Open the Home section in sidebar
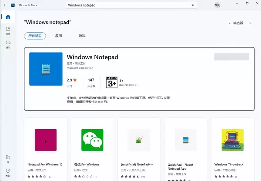The height and width of the screenshot is (181, 261). tap(8, 17)
